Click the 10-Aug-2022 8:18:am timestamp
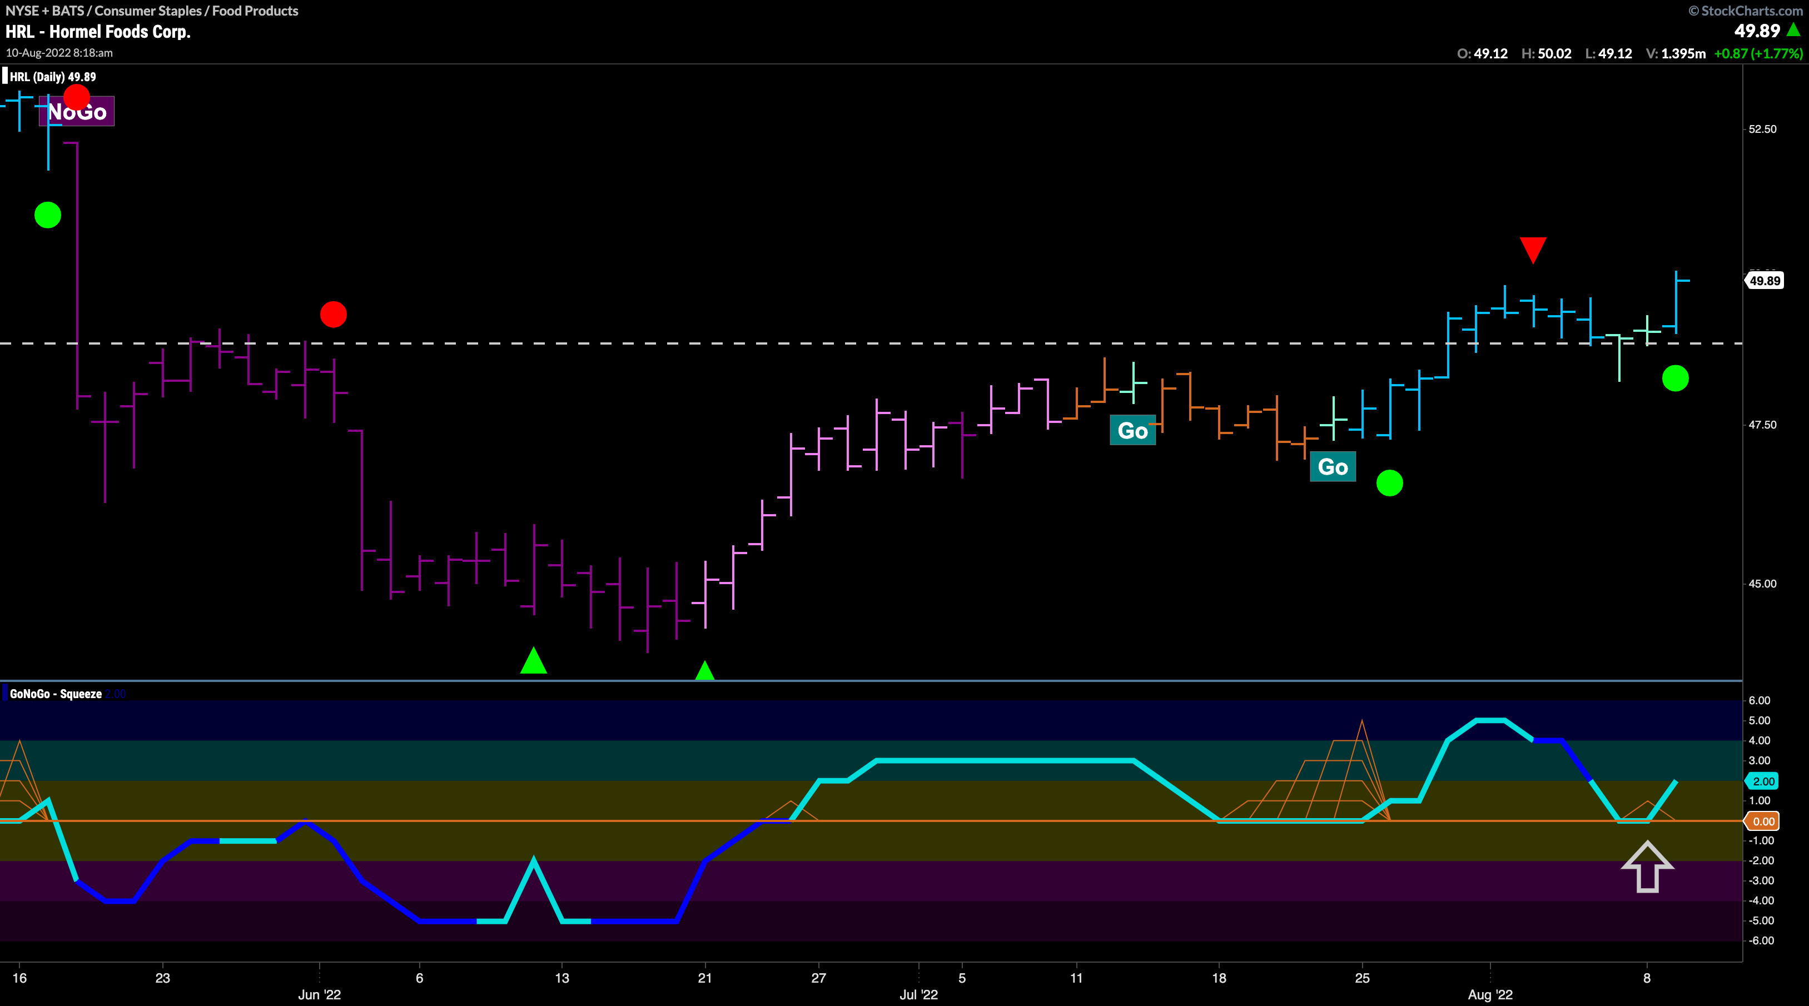 click(59, 53)
